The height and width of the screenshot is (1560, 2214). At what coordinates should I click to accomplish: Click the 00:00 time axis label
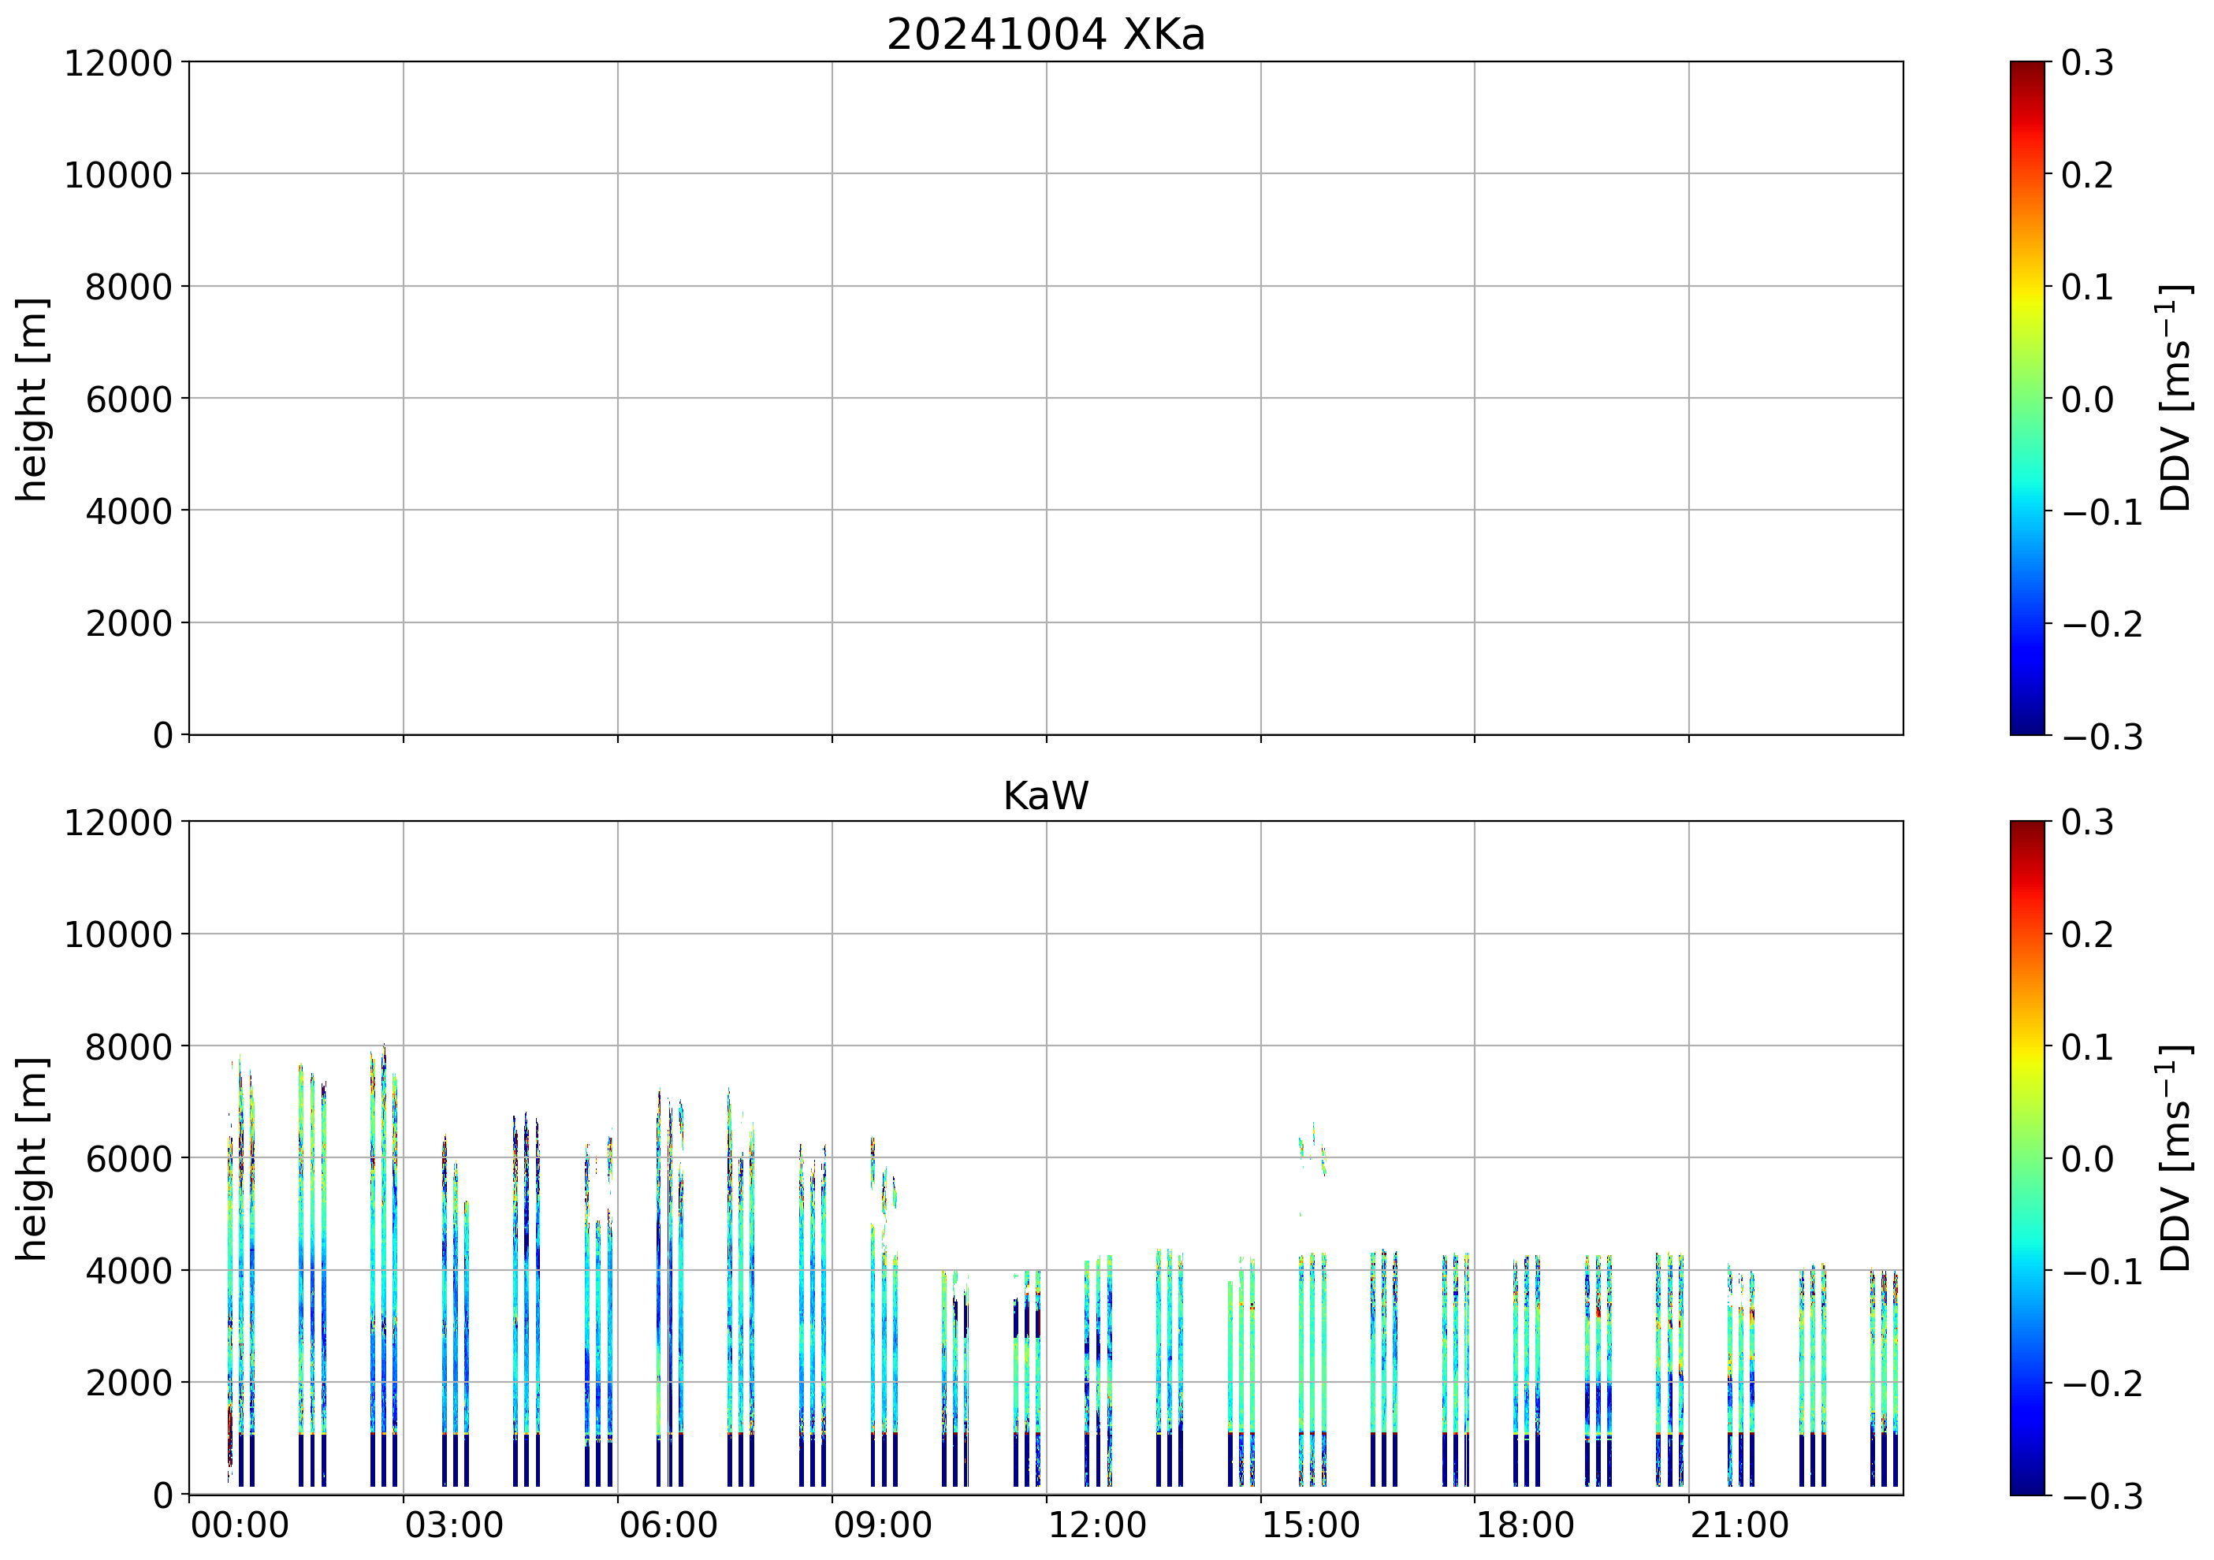pyautogui.click(x=240, y=1526)
